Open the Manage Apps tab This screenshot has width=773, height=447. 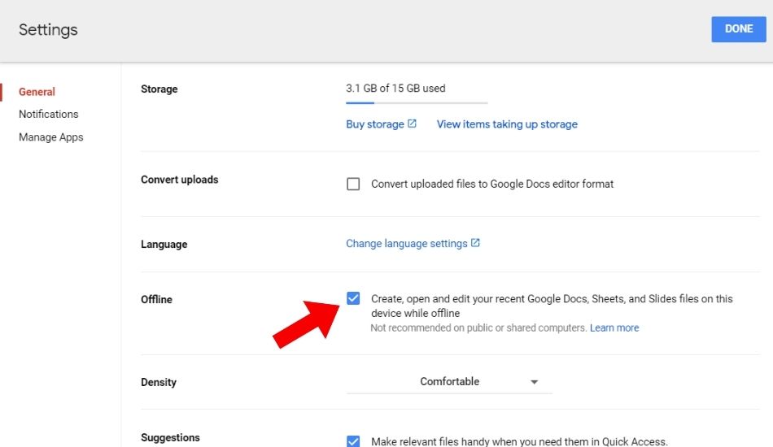pyautogui.click(x=50, y=137)
